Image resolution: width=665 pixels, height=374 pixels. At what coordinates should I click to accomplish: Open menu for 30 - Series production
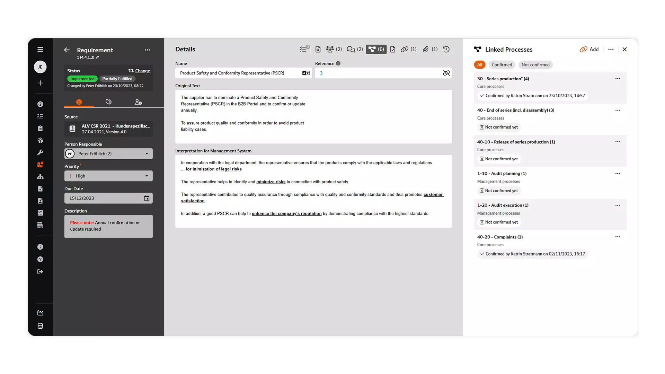pos(618,79)
